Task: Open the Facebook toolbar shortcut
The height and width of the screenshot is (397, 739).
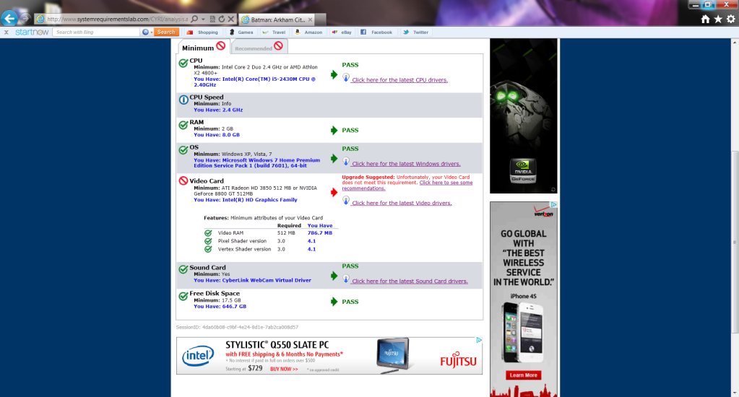Action: tap(376, 32)
